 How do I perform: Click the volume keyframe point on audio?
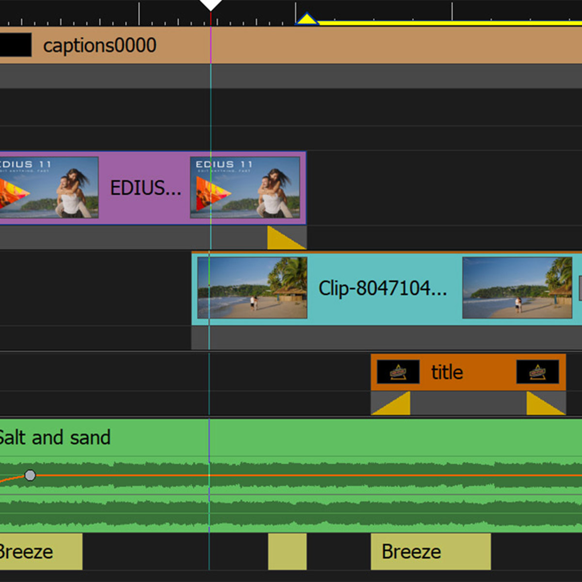(30, 475)
